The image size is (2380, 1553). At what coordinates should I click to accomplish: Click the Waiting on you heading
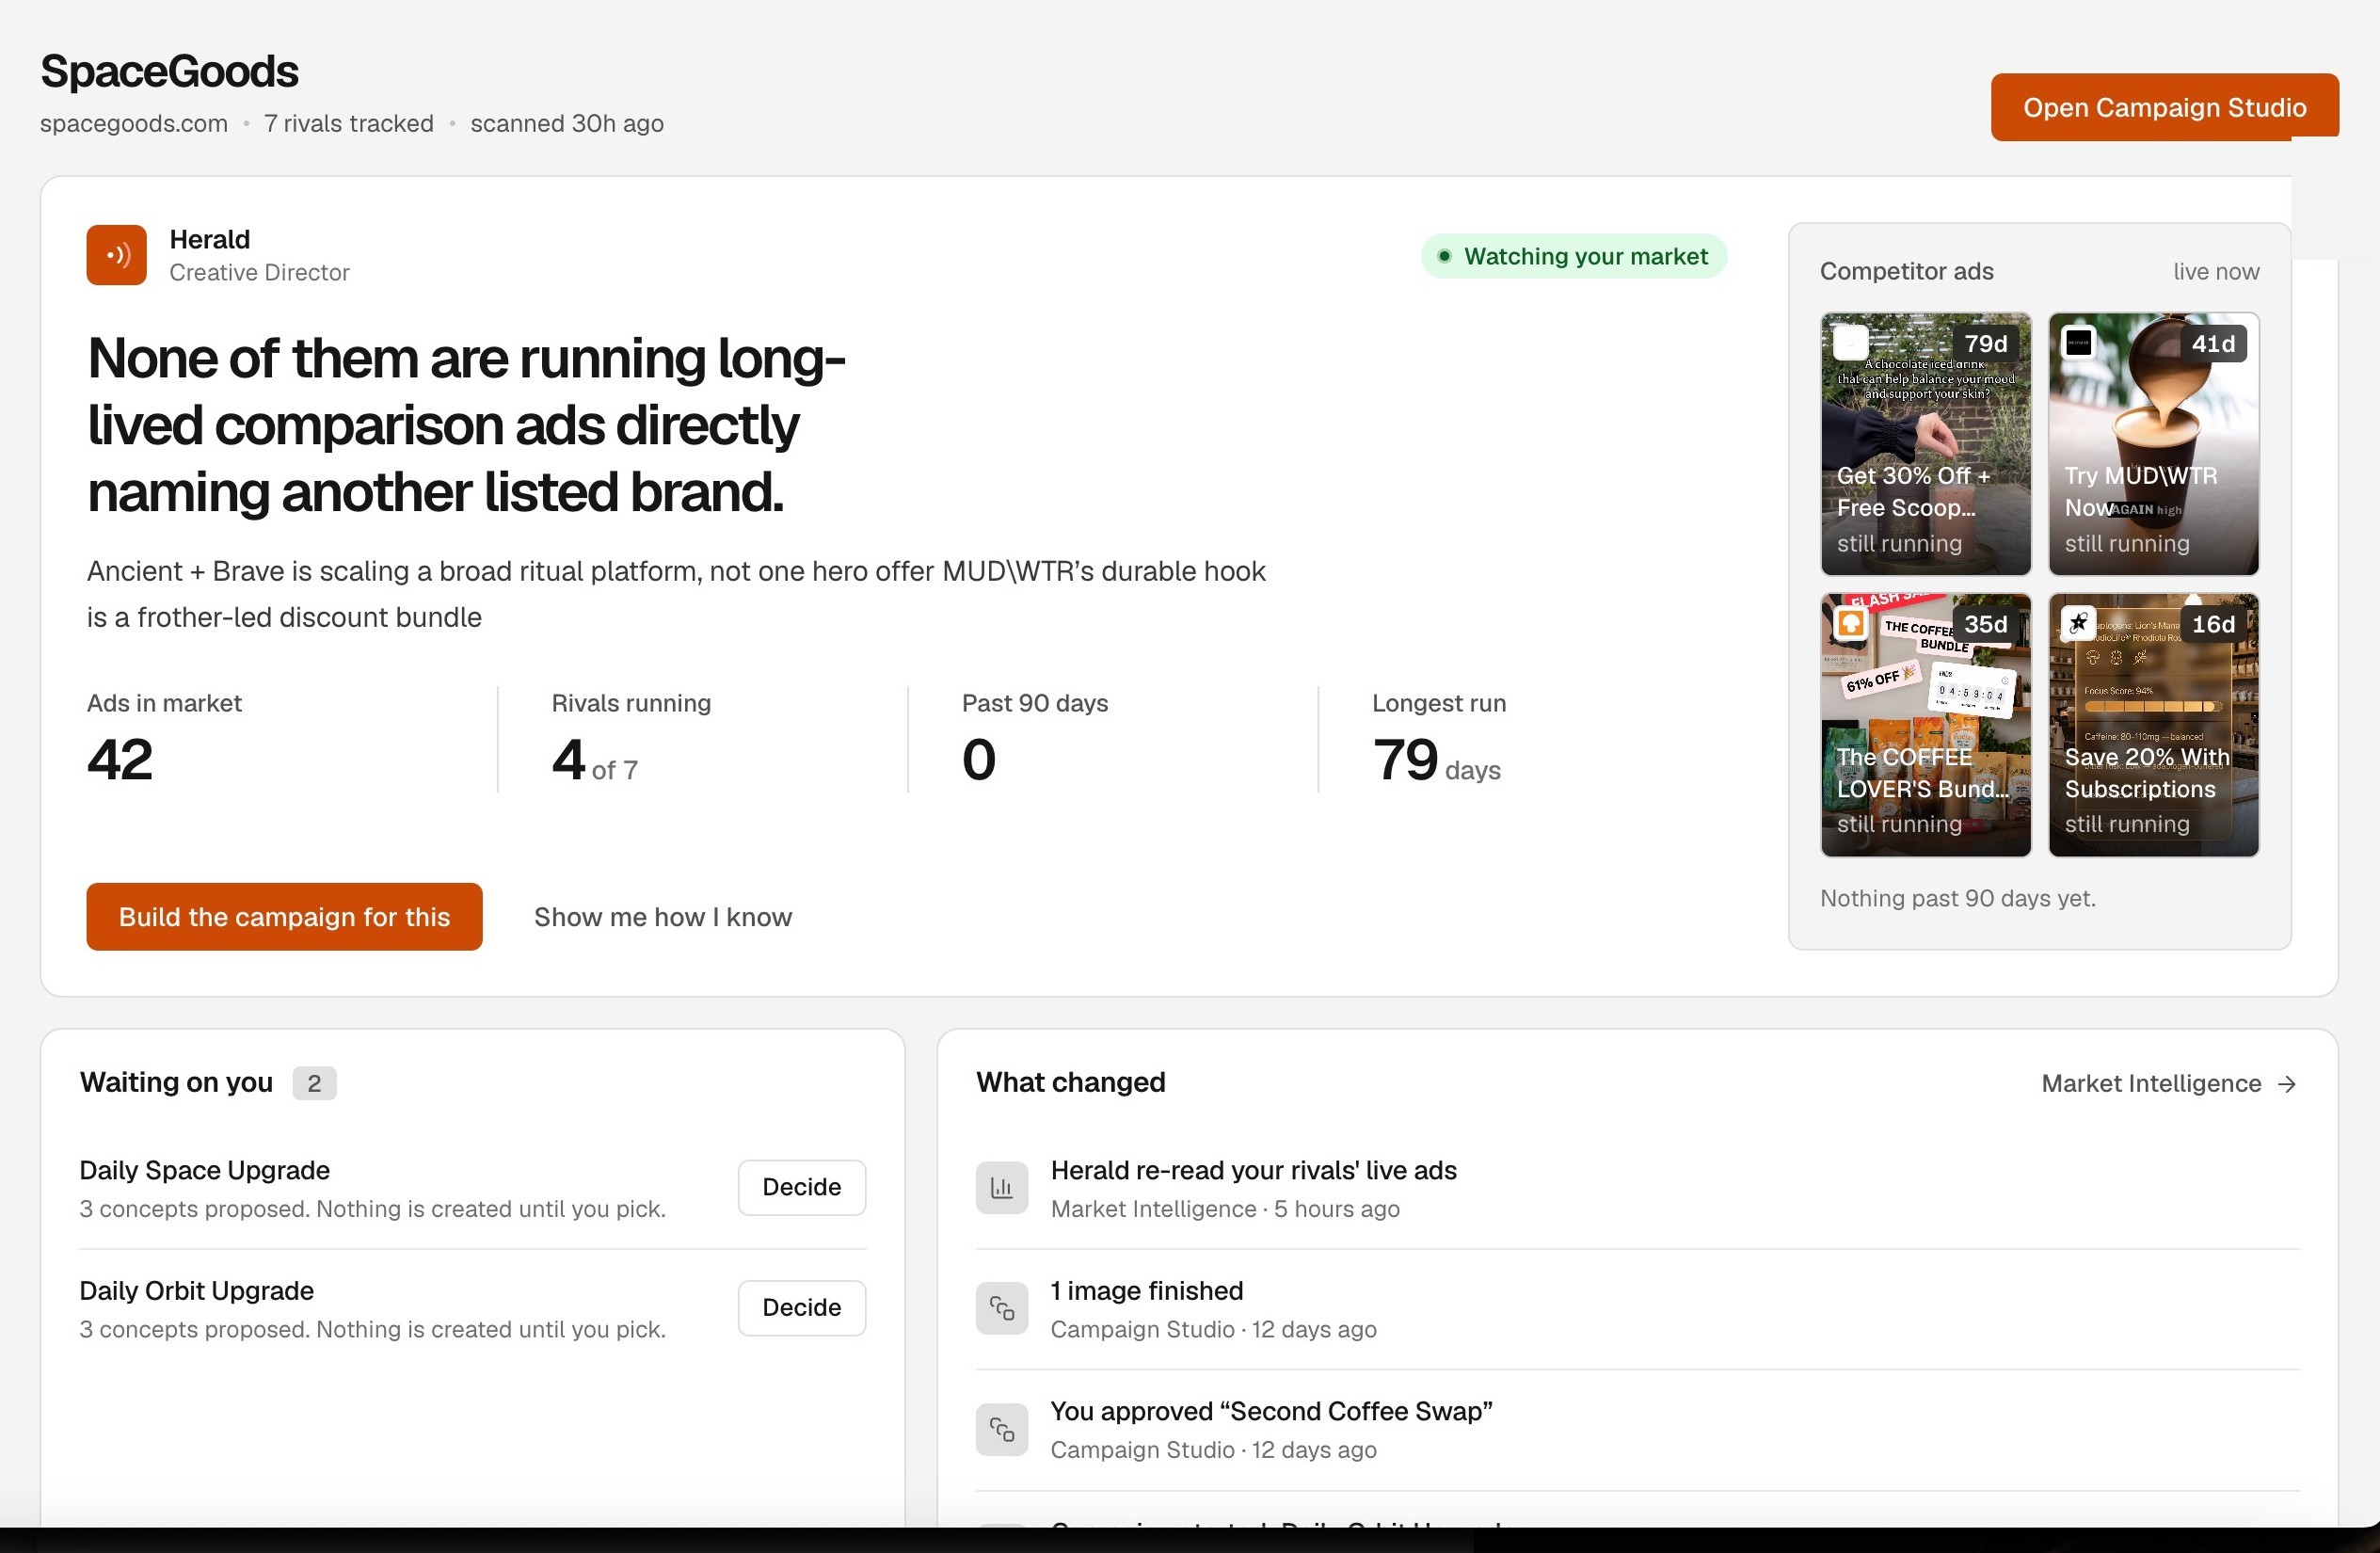tap(176, 1082)
